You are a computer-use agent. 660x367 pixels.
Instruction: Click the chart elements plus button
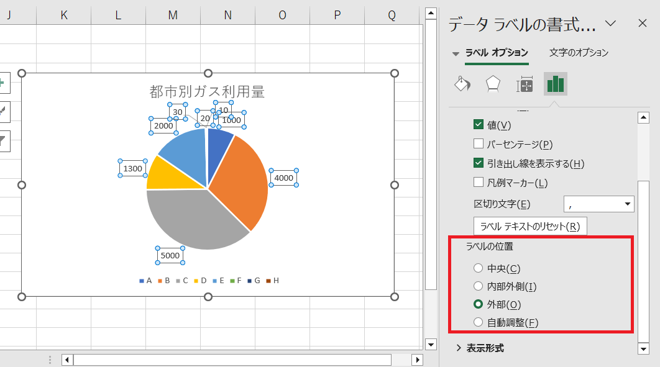tap(2, 83)
